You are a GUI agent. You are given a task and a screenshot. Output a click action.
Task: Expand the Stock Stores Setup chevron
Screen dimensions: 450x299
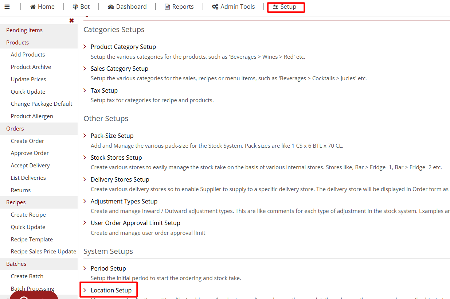tap(85, 157)
